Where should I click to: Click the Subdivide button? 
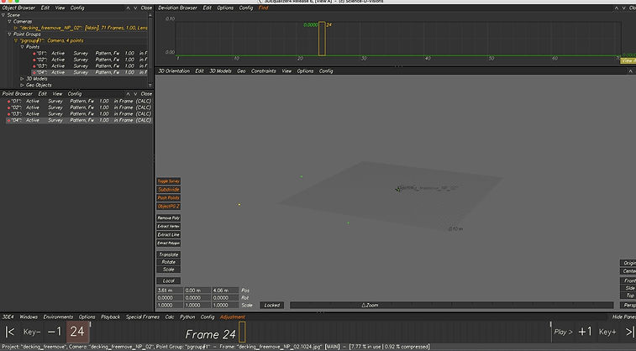(168, 190)
